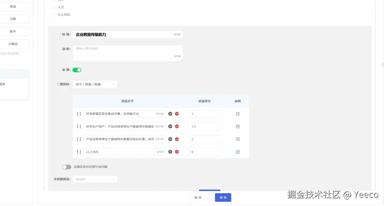This screenshot has width=385, height=206.
Task: Remove the 以上均无 option with its red minus icon
Action: coord(177,152)
